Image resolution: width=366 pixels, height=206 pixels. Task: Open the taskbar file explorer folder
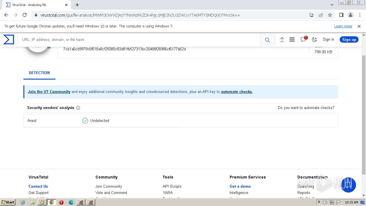32,202
